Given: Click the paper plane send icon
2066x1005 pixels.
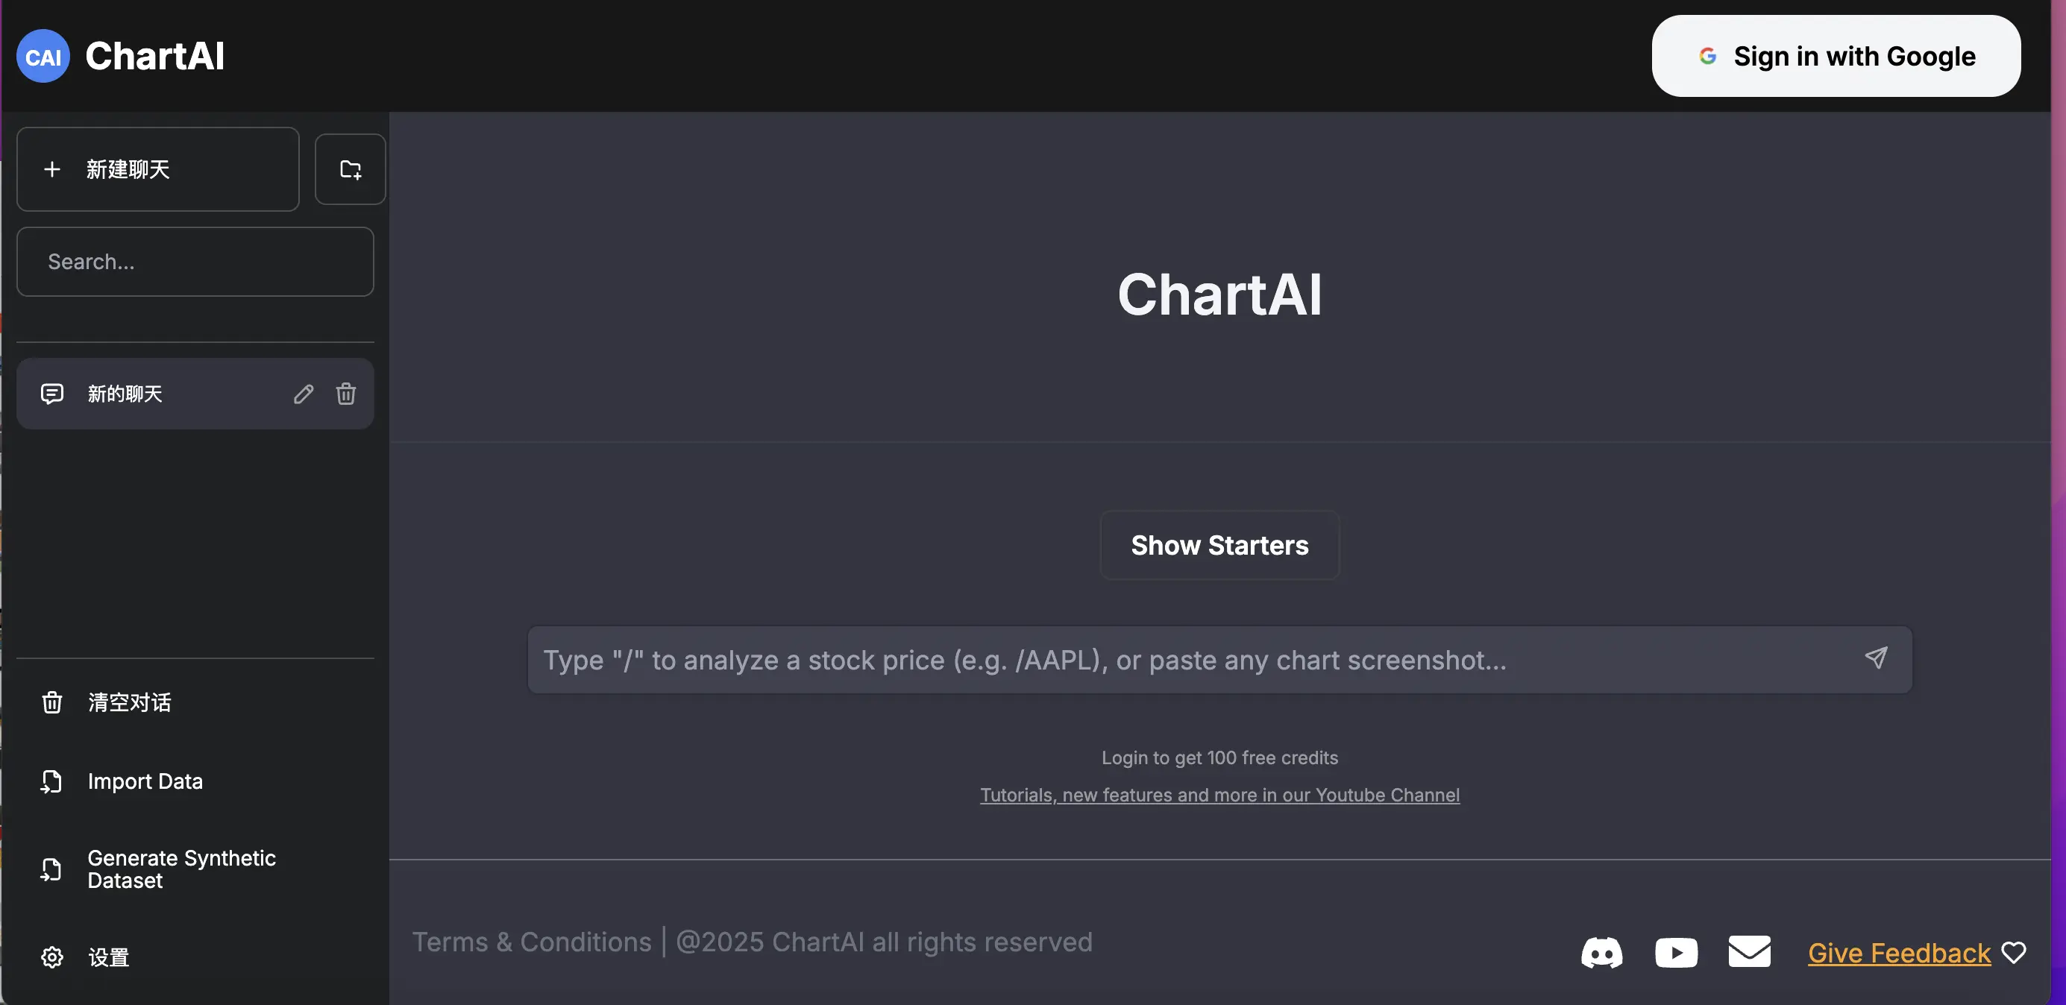Looking at the screenshot, I should pyautogui.click(x=1876, y=658).
